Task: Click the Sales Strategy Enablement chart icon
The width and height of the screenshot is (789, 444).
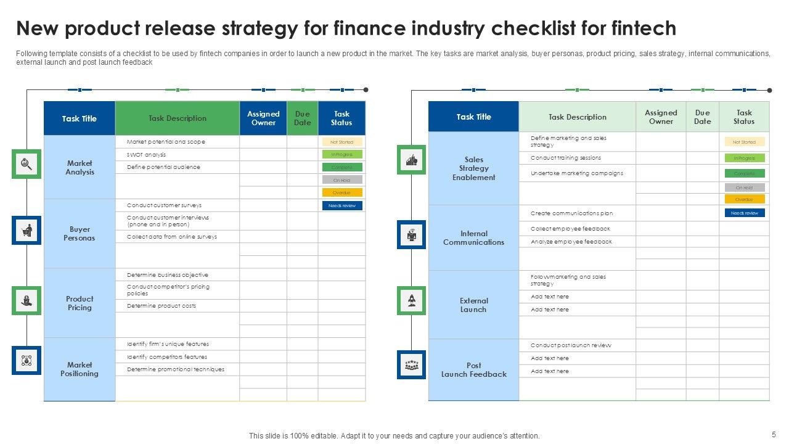Action: [x=411, y=160]
